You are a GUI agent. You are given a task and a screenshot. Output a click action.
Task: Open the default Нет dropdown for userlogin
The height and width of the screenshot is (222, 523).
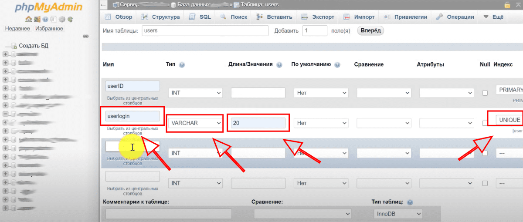coord(321,123)
